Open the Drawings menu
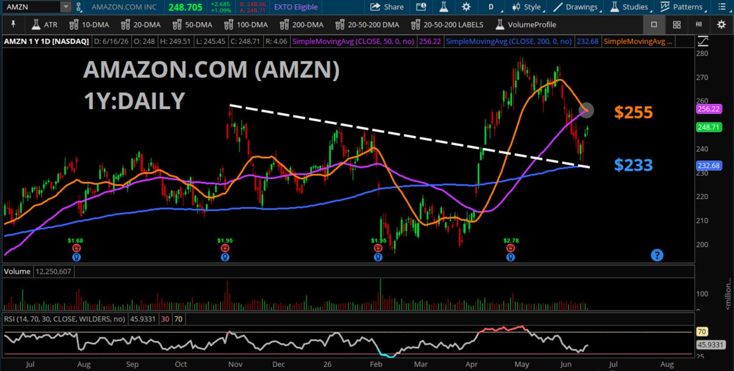This screenshot has height=371, width=734. (575, 7)
